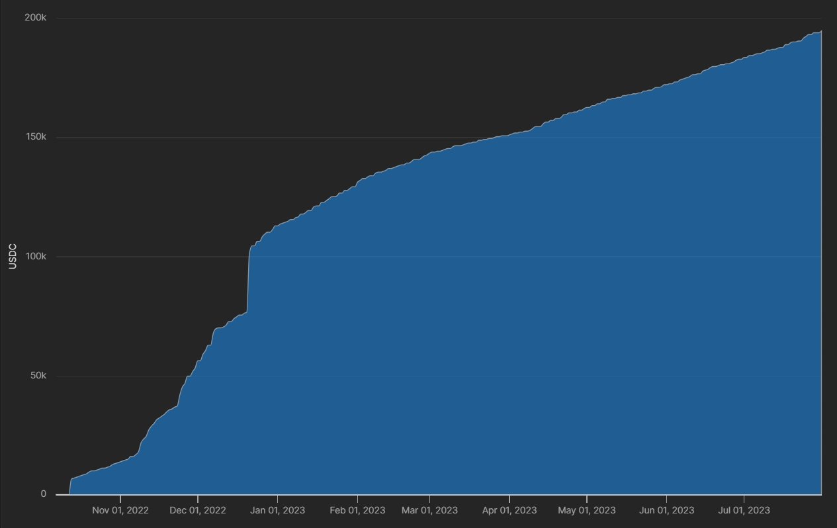The height and width of the screenshot is (528, 837).
Task: Select the May 01, 2023 date label
Action: [587, 510]
